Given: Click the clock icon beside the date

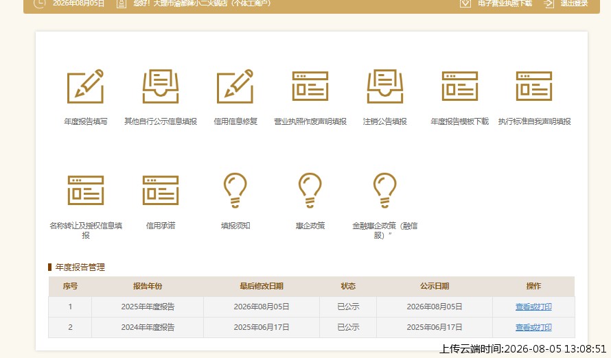Looking at the screenshot, I should [39, 3].
